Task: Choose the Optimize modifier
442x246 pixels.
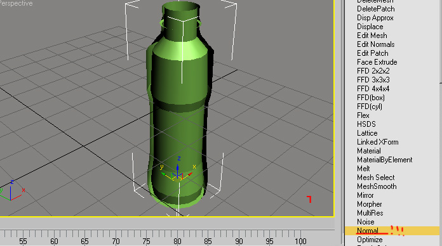Action: pos(370,240)
